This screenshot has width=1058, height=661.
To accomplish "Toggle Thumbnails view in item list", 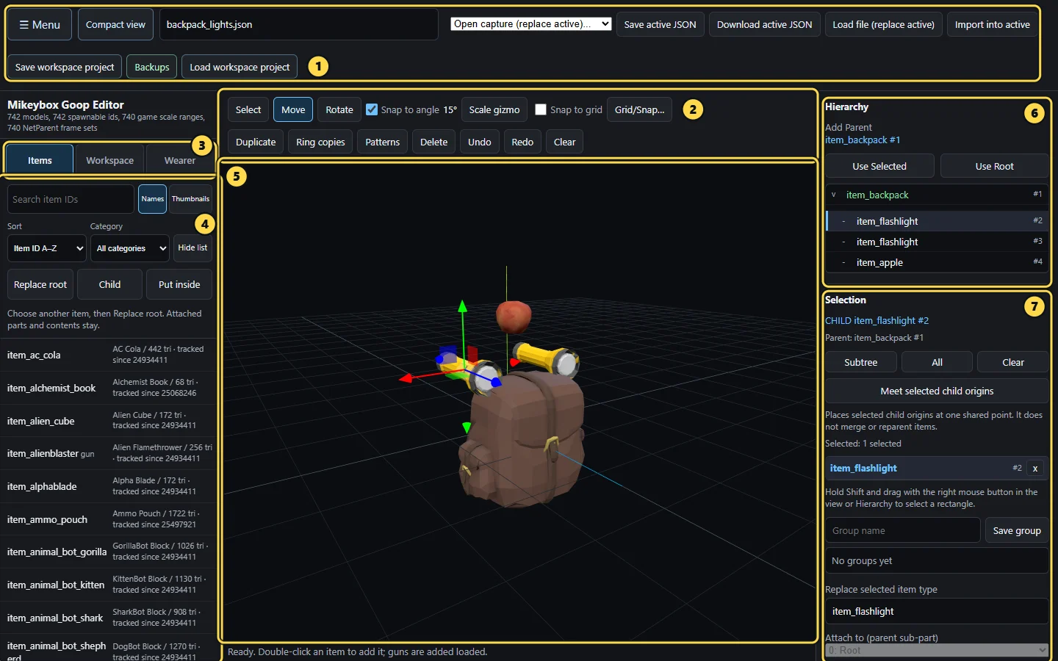I will [x=190, y=199].
